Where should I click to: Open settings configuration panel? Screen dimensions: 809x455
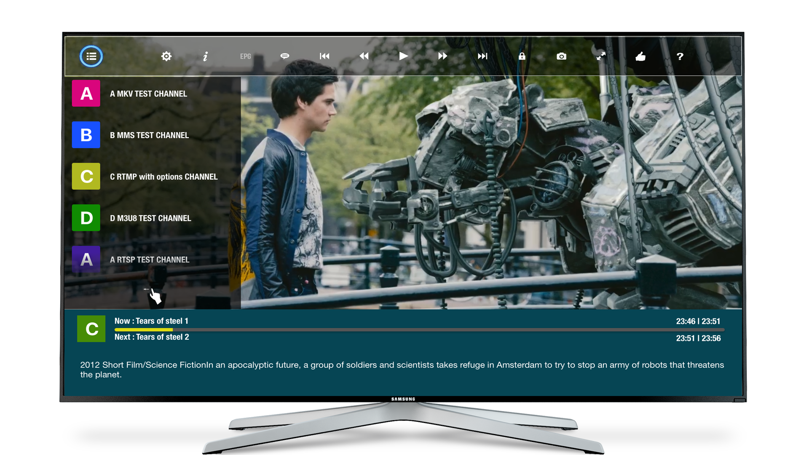166,56
